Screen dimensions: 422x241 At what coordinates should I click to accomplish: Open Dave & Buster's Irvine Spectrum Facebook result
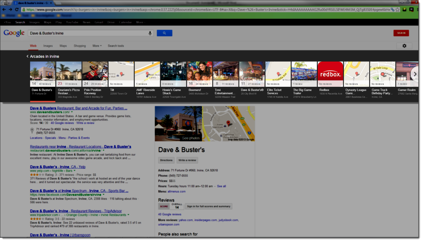79,191
